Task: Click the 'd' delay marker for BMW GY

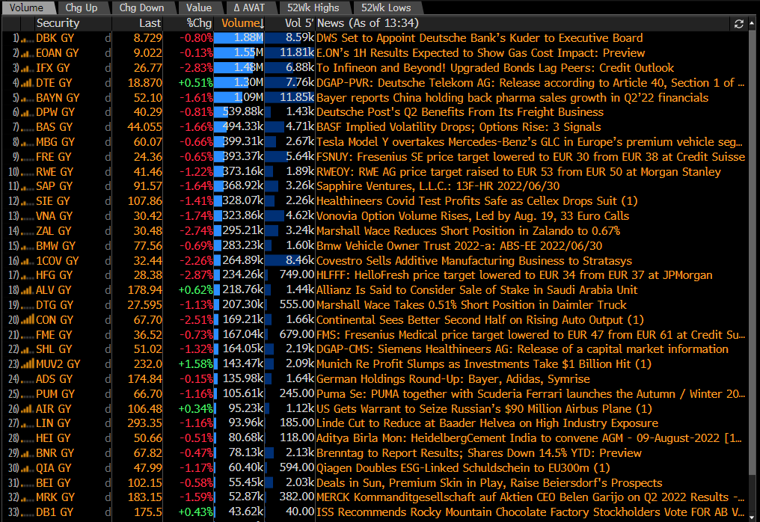Action: click(108, 246)
